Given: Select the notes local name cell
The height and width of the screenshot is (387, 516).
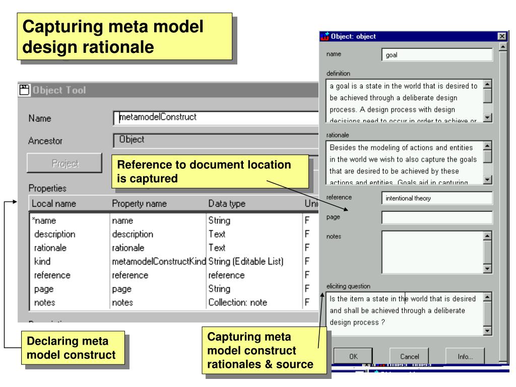Looking at the screenshot, I should coord(44,302).
